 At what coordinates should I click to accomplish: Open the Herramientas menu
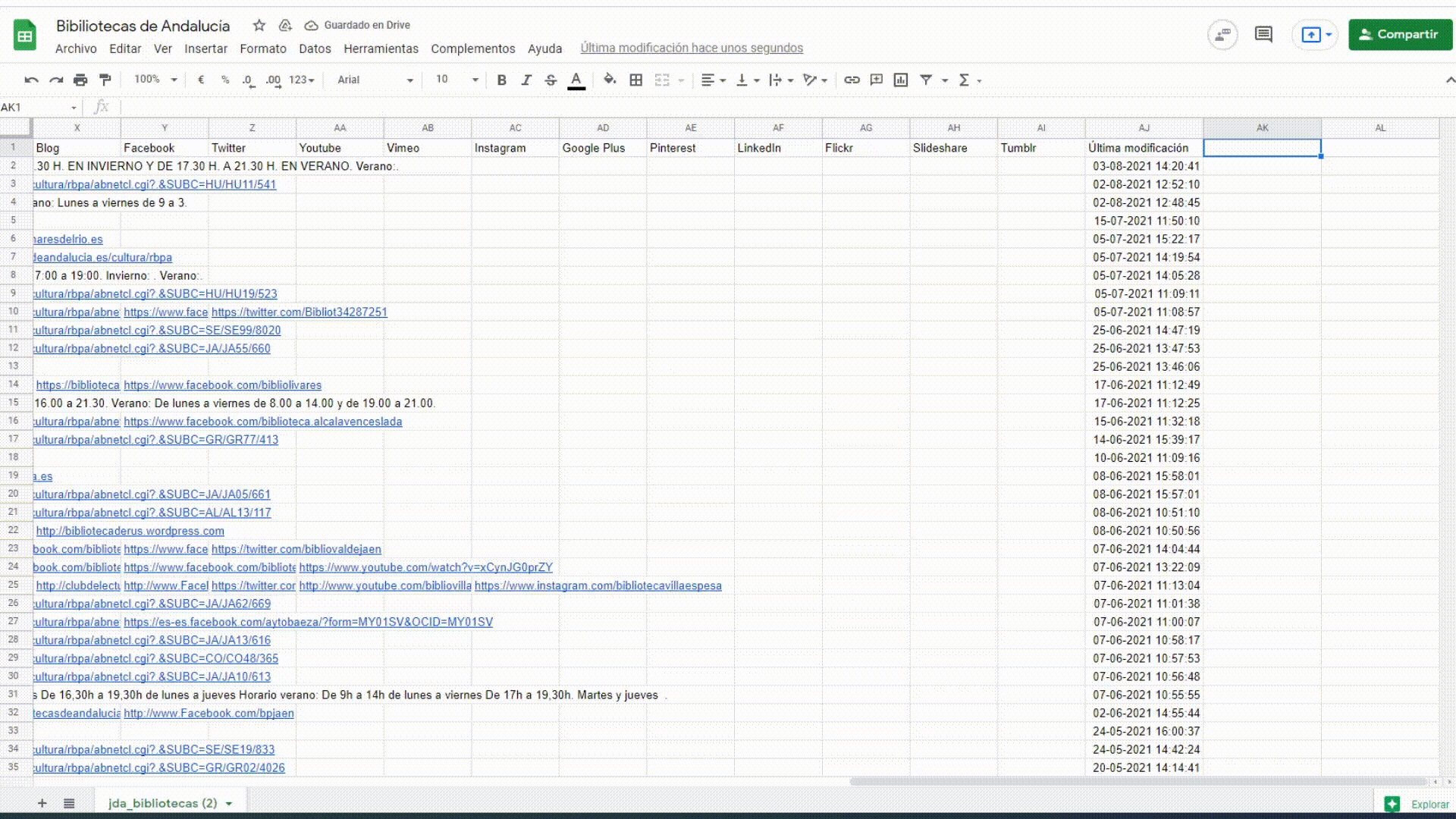[x=381, y=49]
